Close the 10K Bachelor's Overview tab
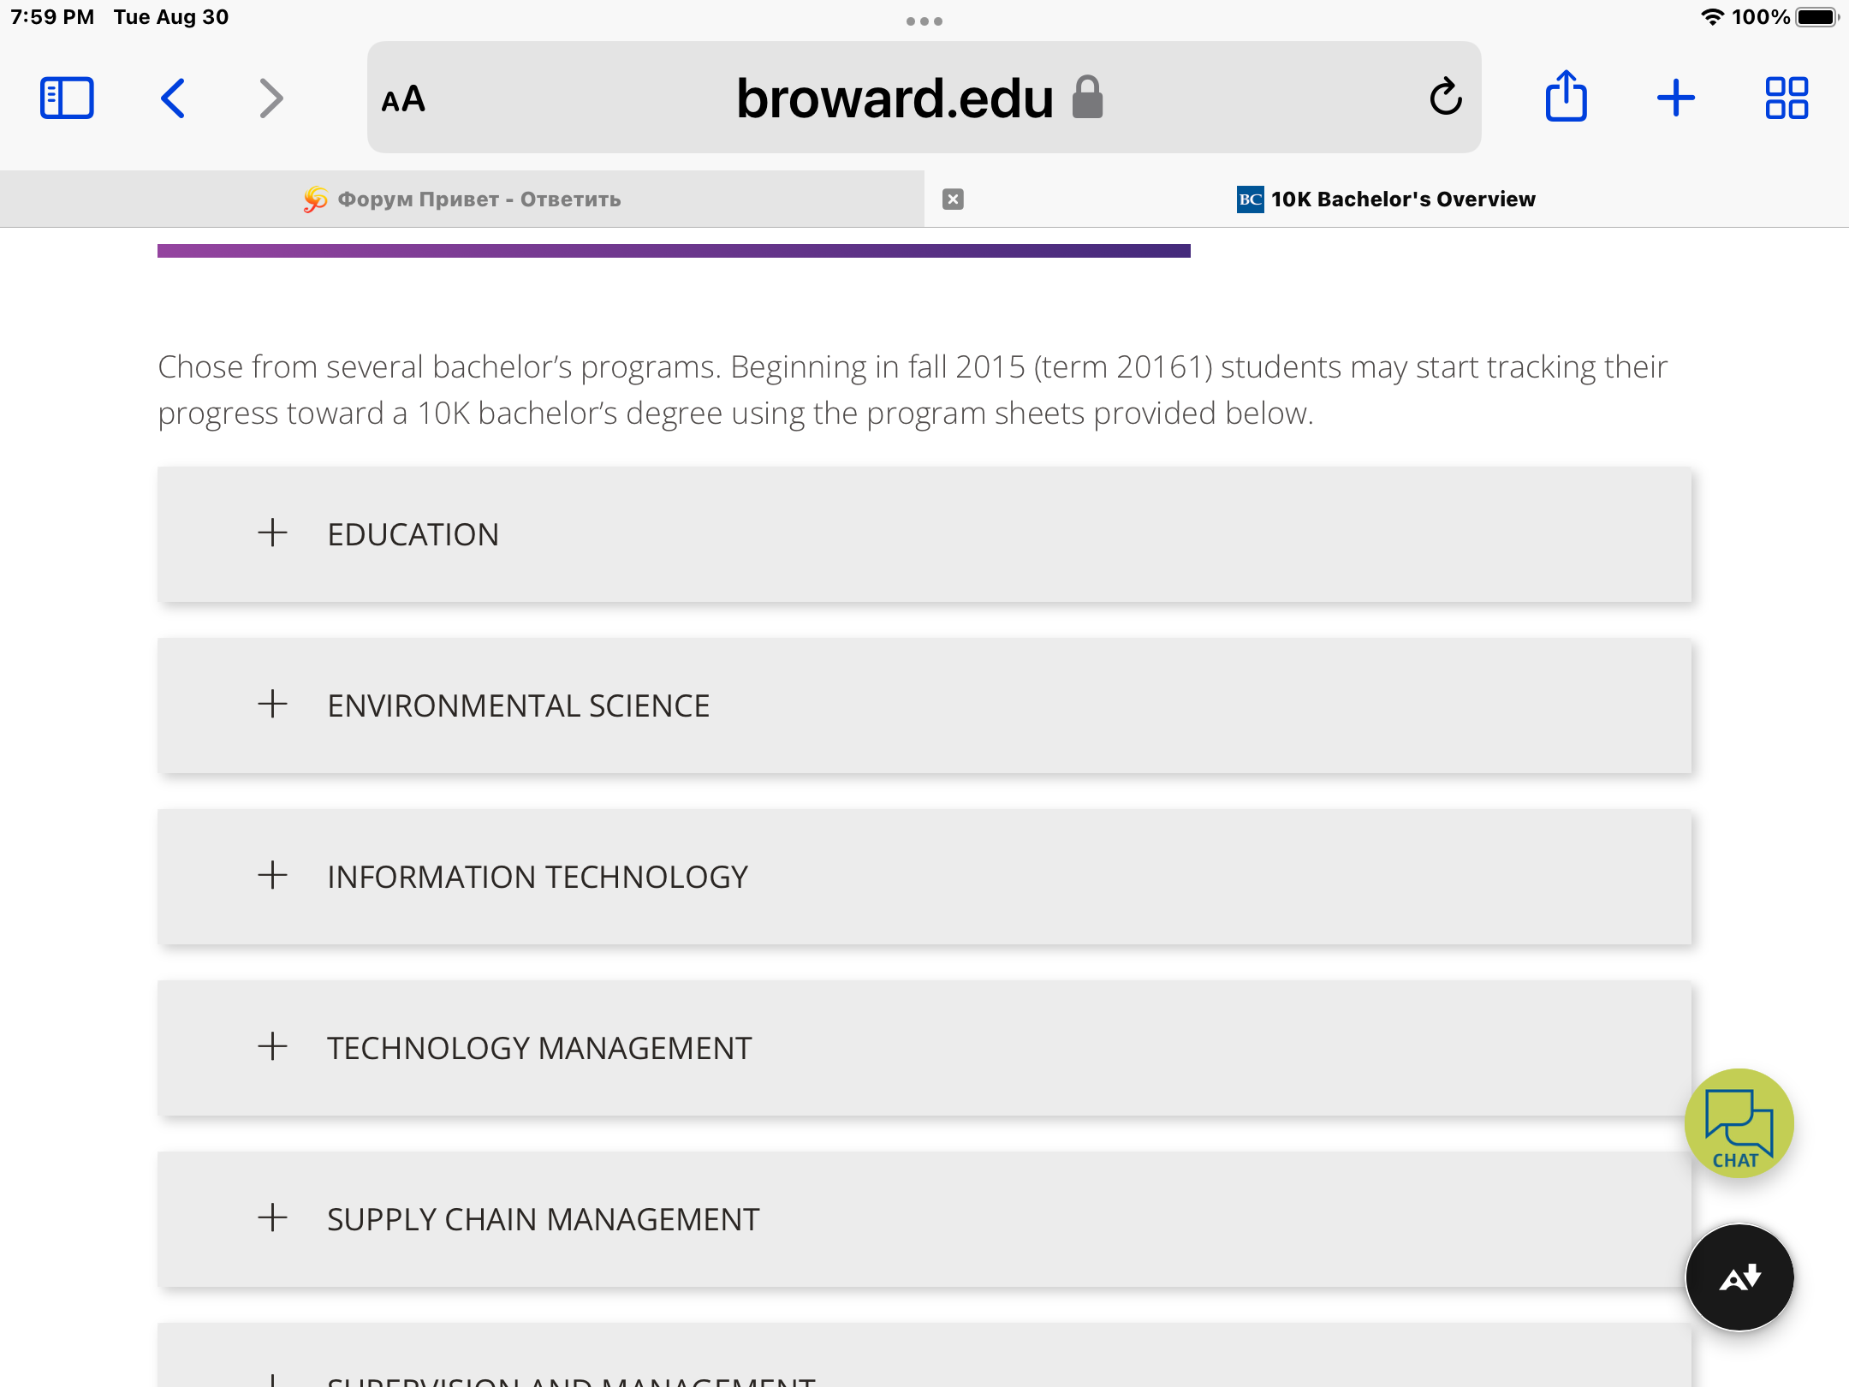1849x1387 pixels. pyautogui.click(x=953, y=199)
